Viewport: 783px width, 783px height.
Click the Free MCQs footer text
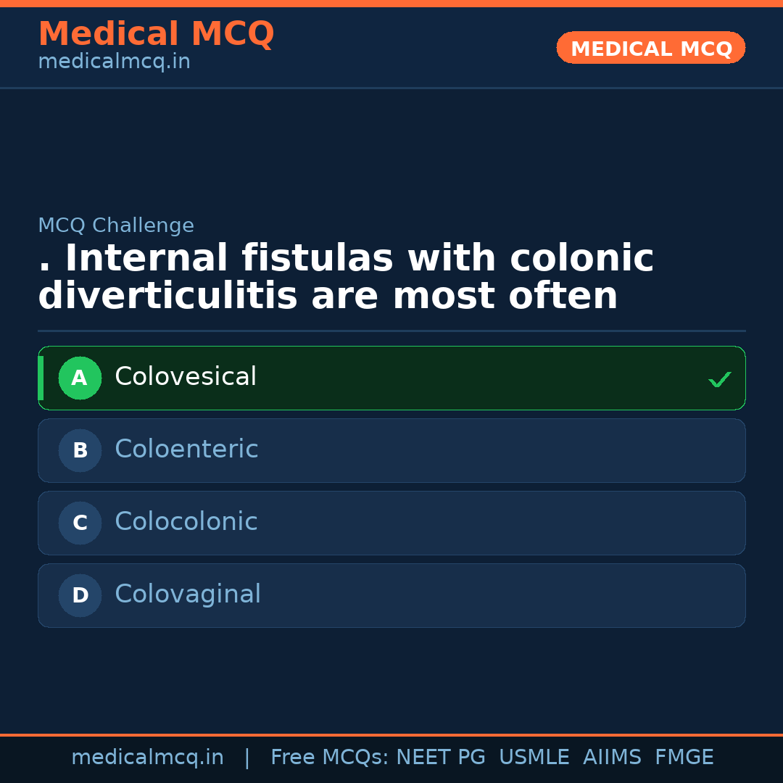tap(329, 758)
